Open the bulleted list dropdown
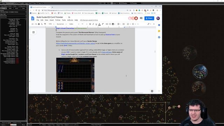 coord(134,24)
